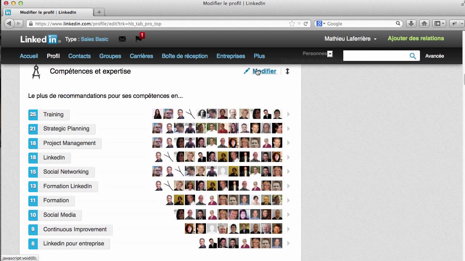Expand Training endorsers arrow

click(288, 115)
